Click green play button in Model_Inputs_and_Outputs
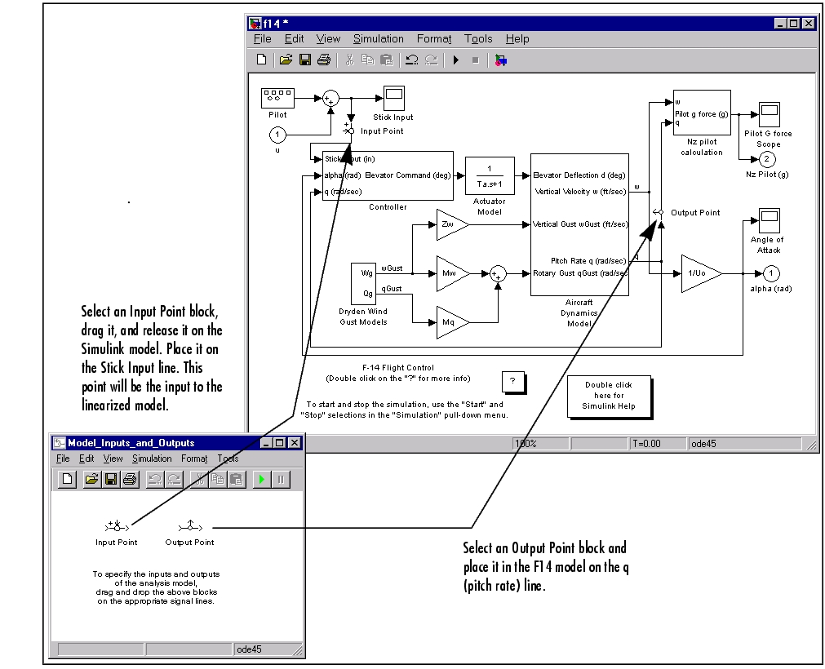 (x=261, y=479)
